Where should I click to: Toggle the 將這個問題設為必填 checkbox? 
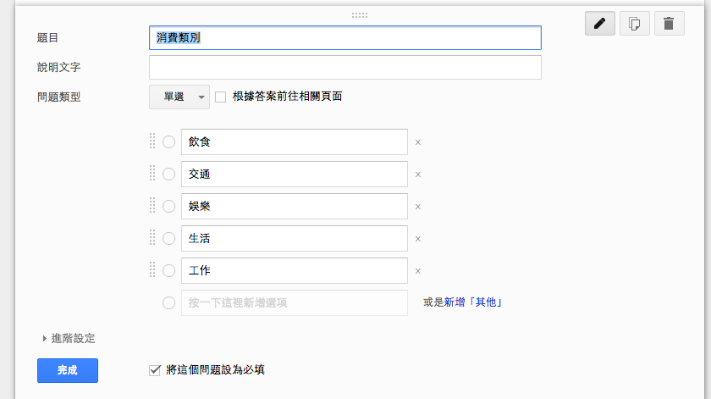(154, 369)
